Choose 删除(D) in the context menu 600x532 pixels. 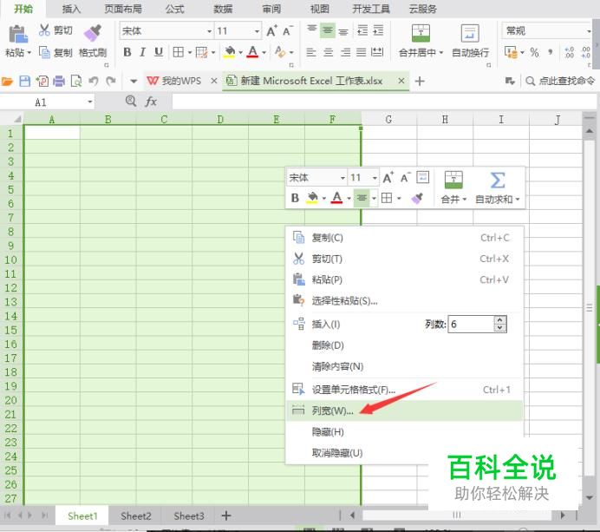coord(405,345)
